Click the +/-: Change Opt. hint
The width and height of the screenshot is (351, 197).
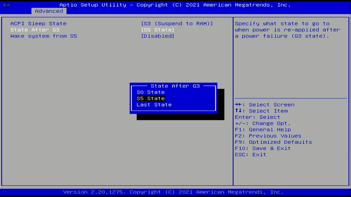tap(263, 124)
